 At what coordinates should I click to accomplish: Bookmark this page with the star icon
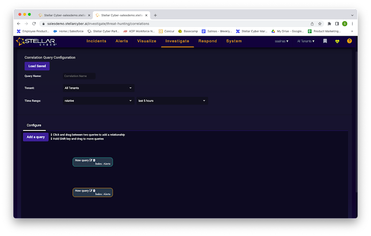[320, 23]
